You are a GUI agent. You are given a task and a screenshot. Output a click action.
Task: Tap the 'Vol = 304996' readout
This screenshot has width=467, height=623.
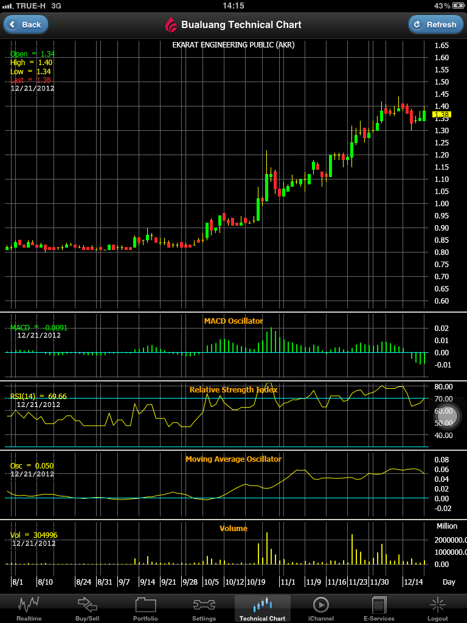click(34, 535)
